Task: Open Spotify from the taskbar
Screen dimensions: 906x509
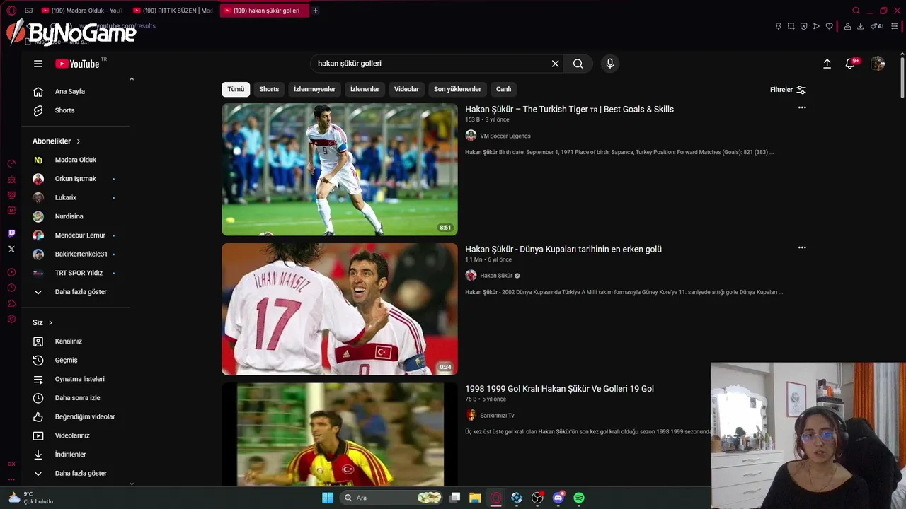Action: tap(579, 498)
